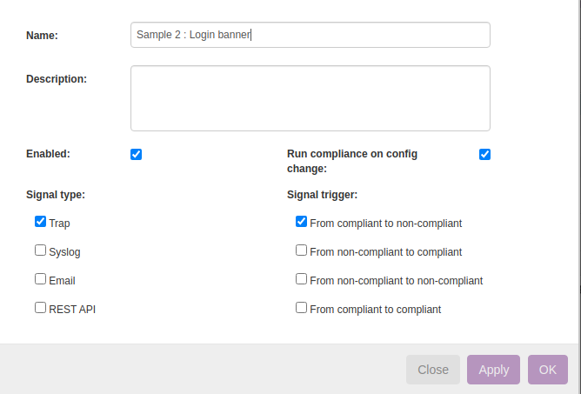Uncheck the Enabled checkbox

pos(136,155)
